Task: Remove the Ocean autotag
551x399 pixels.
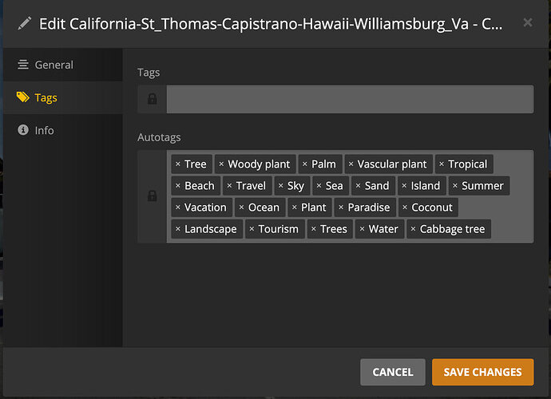Action: tap(242, 207)
